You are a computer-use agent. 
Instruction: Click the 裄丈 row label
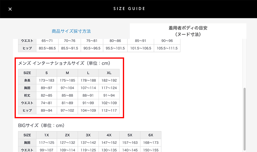pos(27,95)
